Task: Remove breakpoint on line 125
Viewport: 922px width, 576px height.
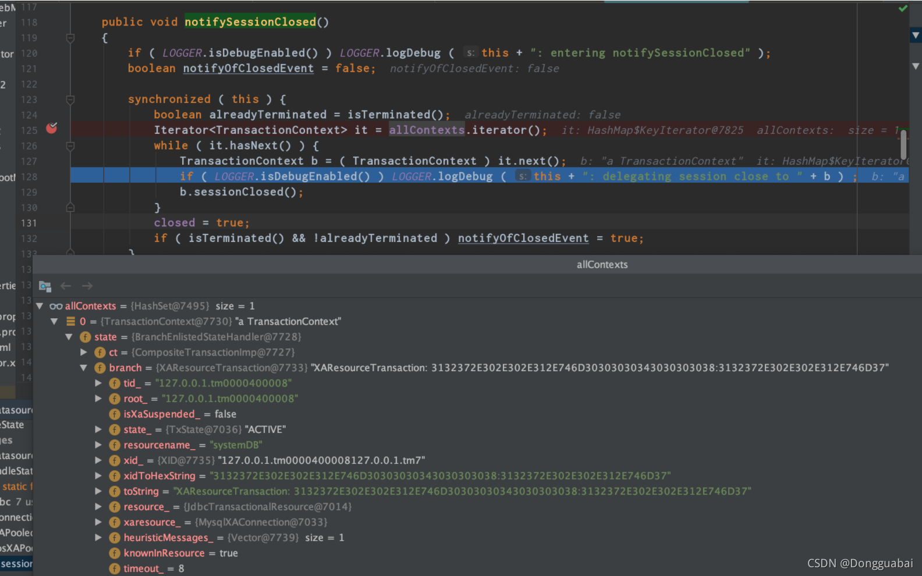Action: [52, 128]
